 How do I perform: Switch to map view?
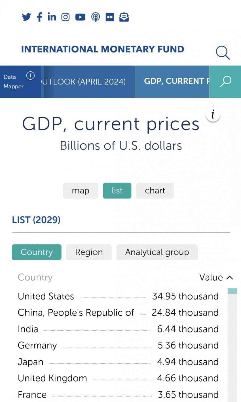[x=81, y=191]
